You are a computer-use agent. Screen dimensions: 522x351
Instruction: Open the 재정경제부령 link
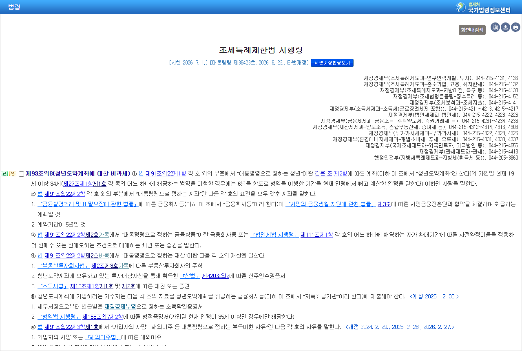click(x=120, y=307)
